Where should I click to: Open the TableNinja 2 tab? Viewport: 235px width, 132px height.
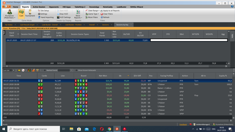click(80, 7)
